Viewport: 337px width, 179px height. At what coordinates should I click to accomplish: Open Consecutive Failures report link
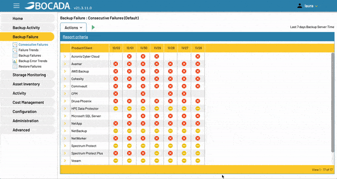pyautogui.click(x=33, y=45)
